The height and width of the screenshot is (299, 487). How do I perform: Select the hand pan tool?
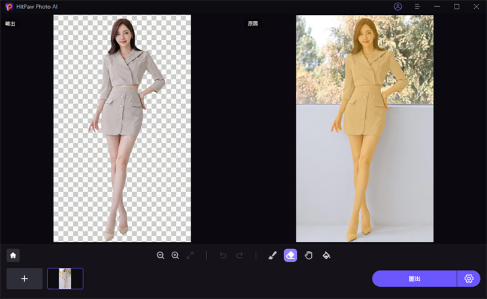click(x=308, y=255)
